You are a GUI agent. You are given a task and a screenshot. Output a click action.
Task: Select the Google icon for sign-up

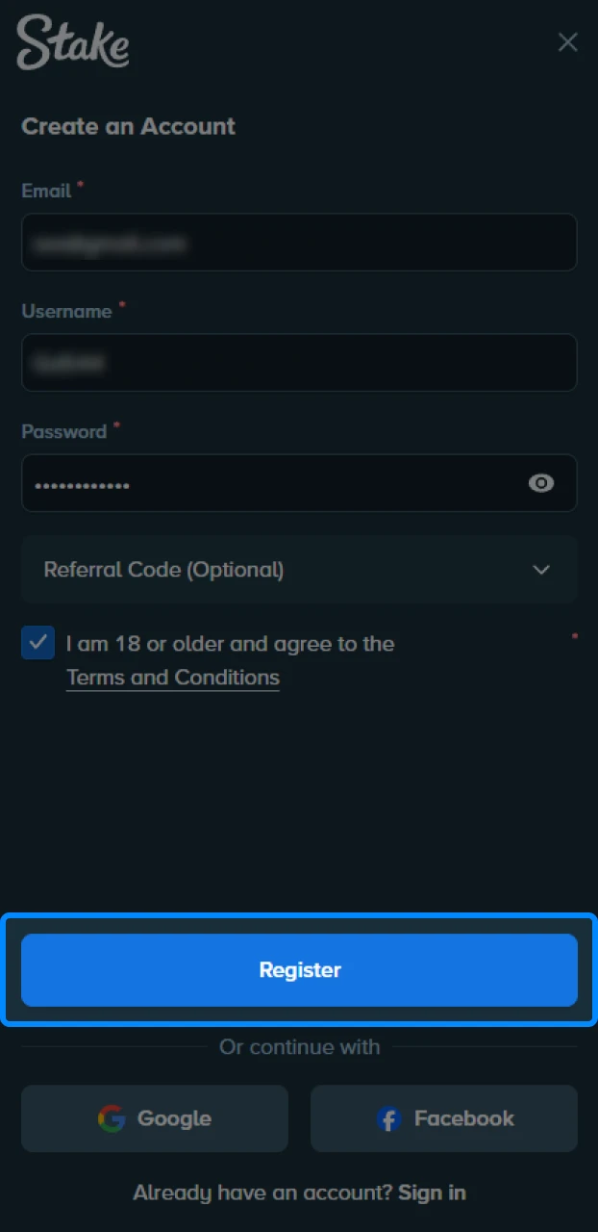(x=113, y=1118)
